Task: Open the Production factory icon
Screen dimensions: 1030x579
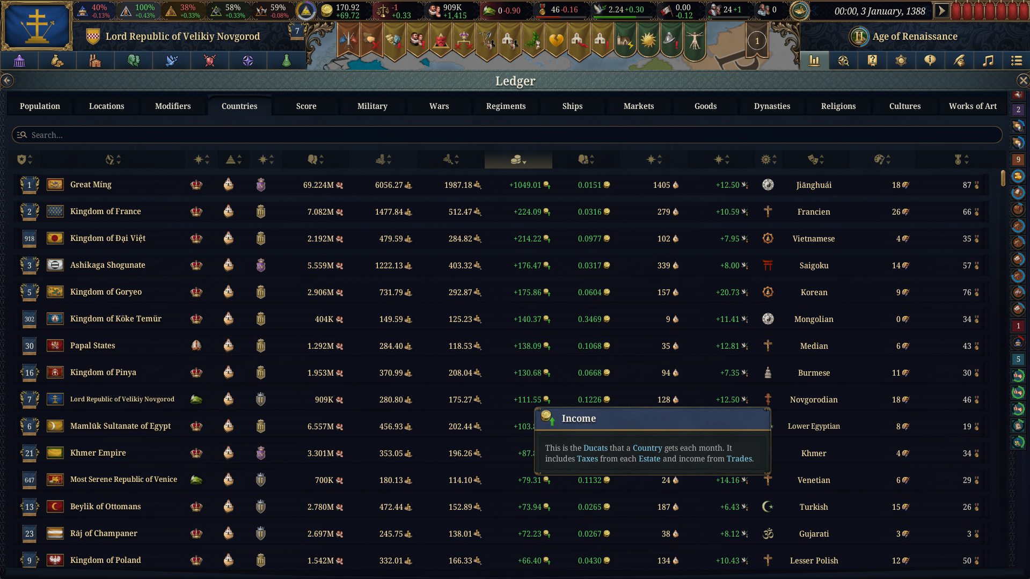Action: (x=96, y=61)
